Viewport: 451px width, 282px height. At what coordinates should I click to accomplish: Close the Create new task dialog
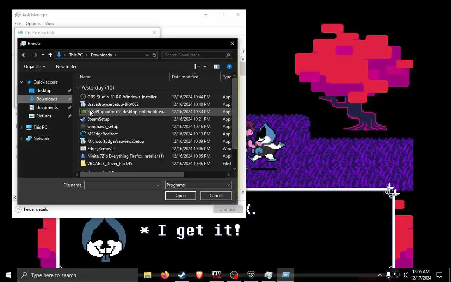[x=154, y=33]
